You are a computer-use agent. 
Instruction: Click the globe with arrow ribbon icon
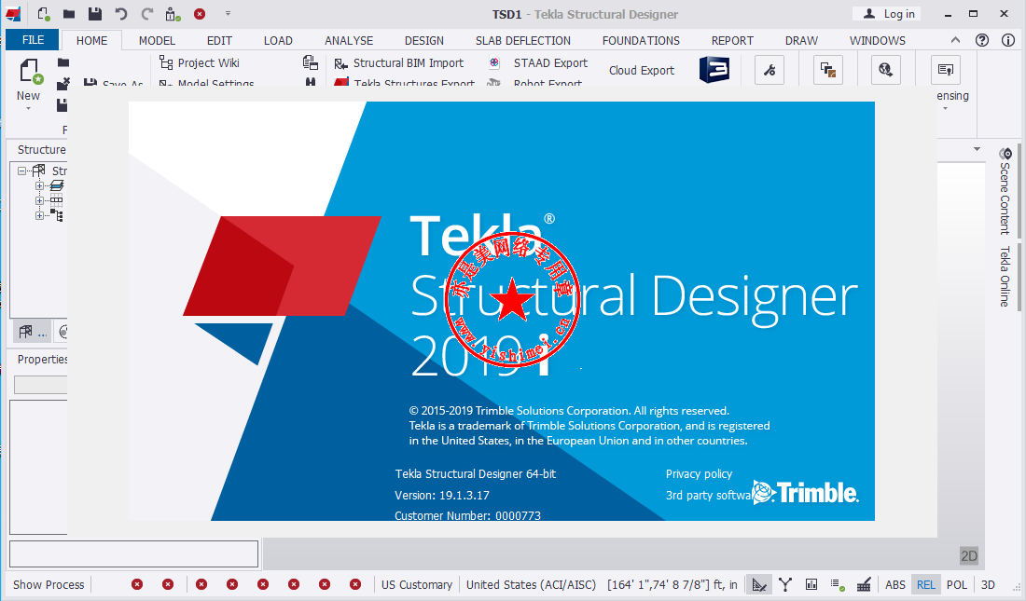point(886,70)
